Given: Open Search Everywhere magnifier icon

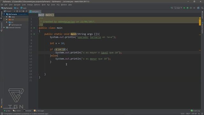Looking at the screenshot, I should [x=202, y=8].
